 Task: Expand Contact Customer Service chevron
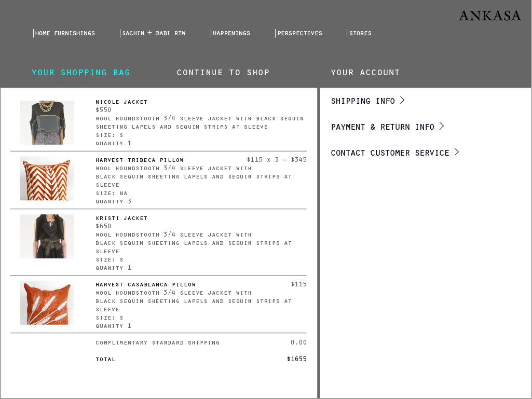click(x=456, y=152)
